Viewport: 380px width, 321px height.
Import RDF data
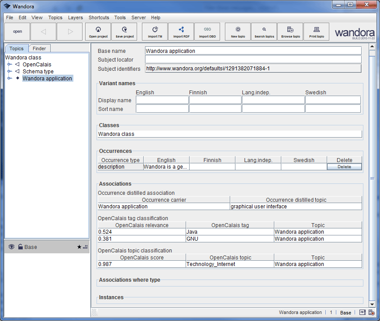coord(181,31)
